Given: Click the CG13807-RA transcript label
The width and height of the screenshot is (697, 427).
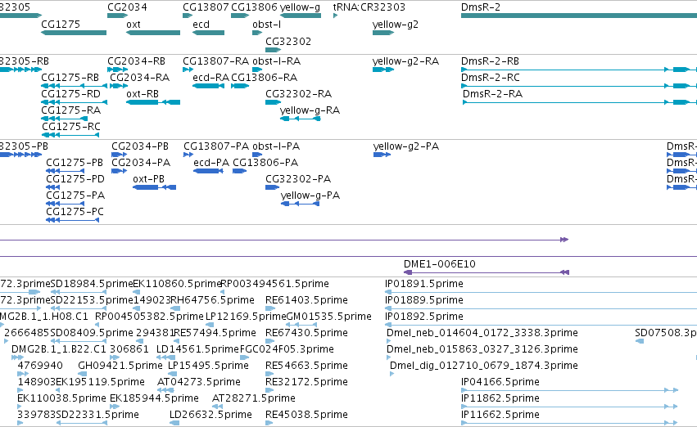Looking at the screenshot, I should pos(216,61).
